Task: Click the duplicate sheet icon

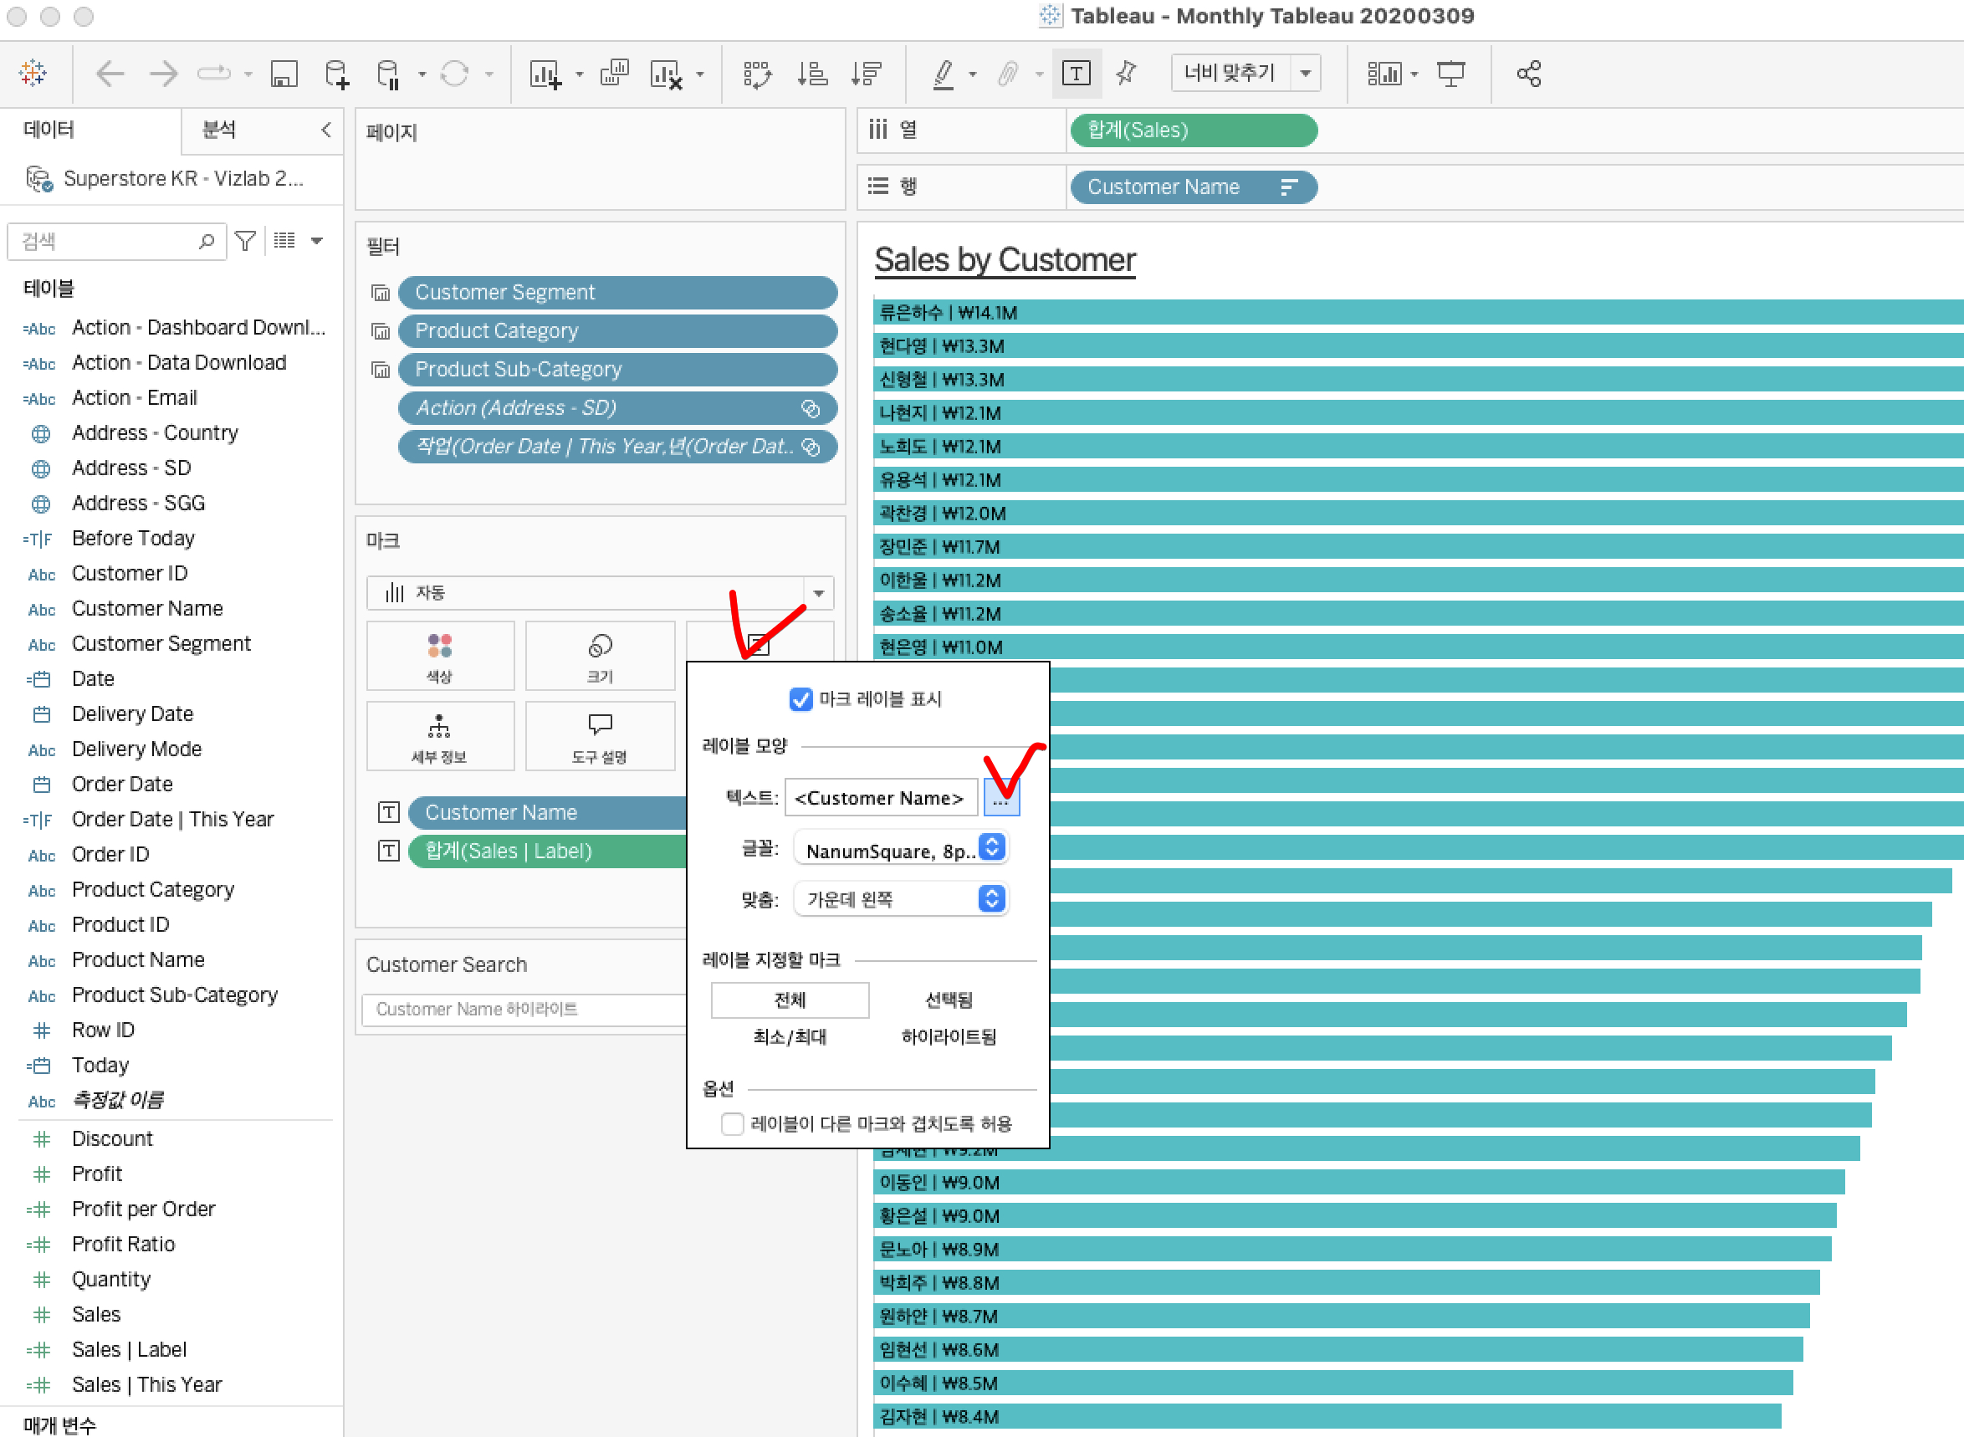Action: click(614, 73)
